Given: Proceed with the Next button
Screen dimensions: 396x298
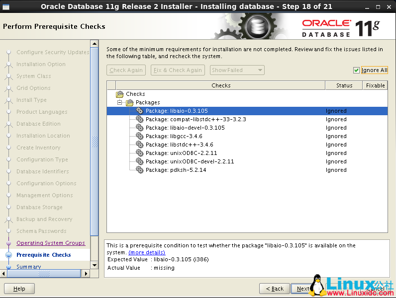Looking at the screenshot, I should pyautogui.click(x=303, y=289).
